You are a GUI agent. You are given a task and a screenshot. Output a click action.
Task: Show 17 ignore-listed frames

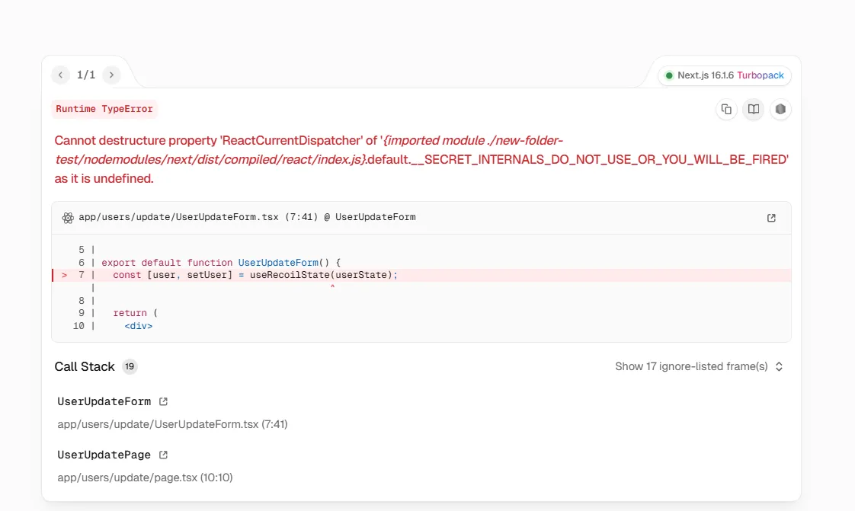(691, 366)
